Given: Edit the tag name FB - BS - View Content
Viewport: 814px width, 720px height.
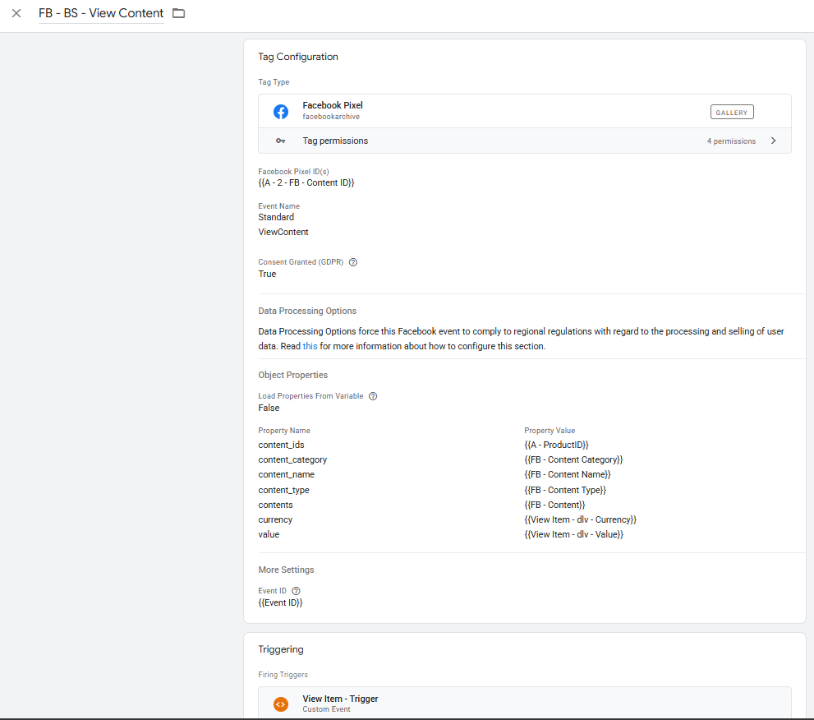Looking at the screenshot, I should [x=101, y=13].
